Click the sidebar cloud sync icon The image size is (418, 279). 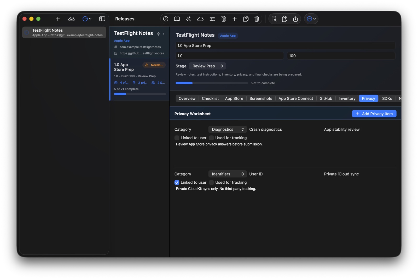[x=71, y=19]
